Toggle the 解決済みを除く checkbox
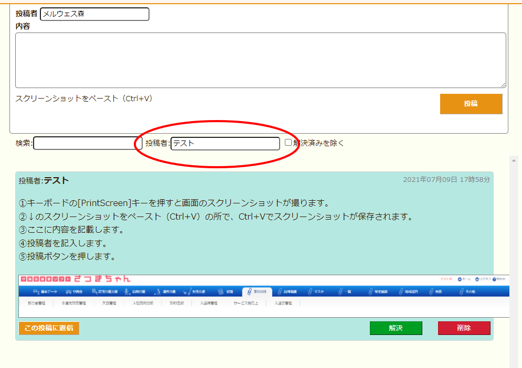This screenshot has height=368, width=522. point(288,142)
